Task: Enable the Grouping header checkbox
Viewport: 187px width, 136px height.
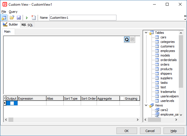Action: [x=122, y=99]
